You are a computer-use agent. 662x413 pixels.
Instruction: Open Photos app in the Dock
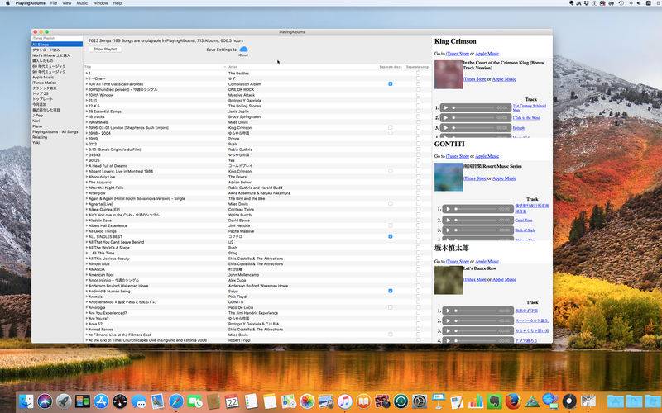pos(307,401)
